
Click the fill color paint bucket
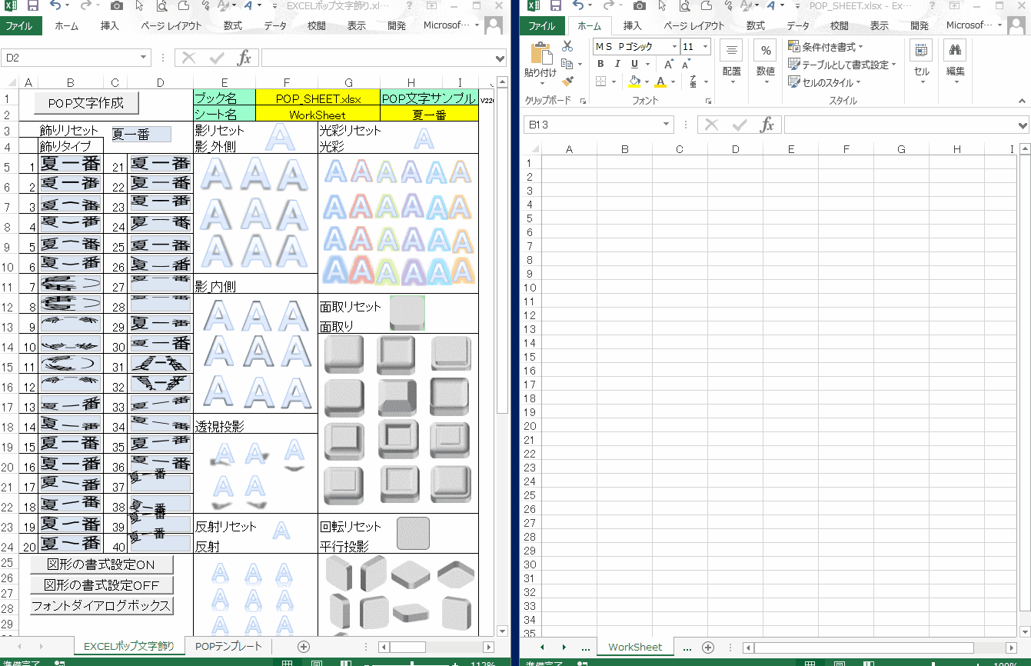click(634, 82)
